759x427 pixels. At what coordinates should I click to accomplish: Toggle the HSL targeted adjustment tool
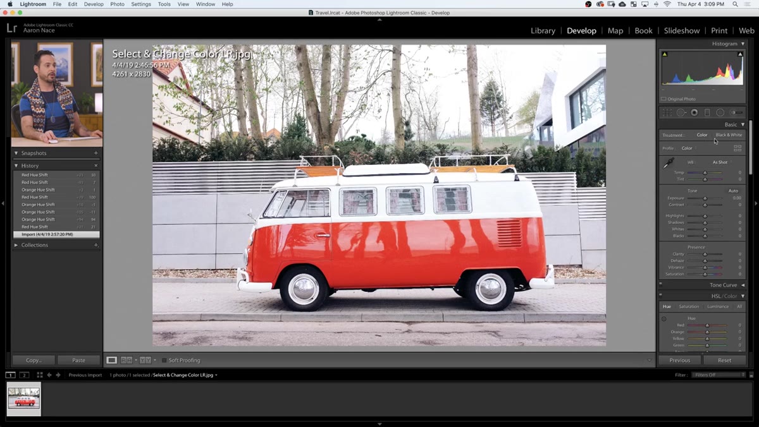pyautogui.click(x=664, y=319)
